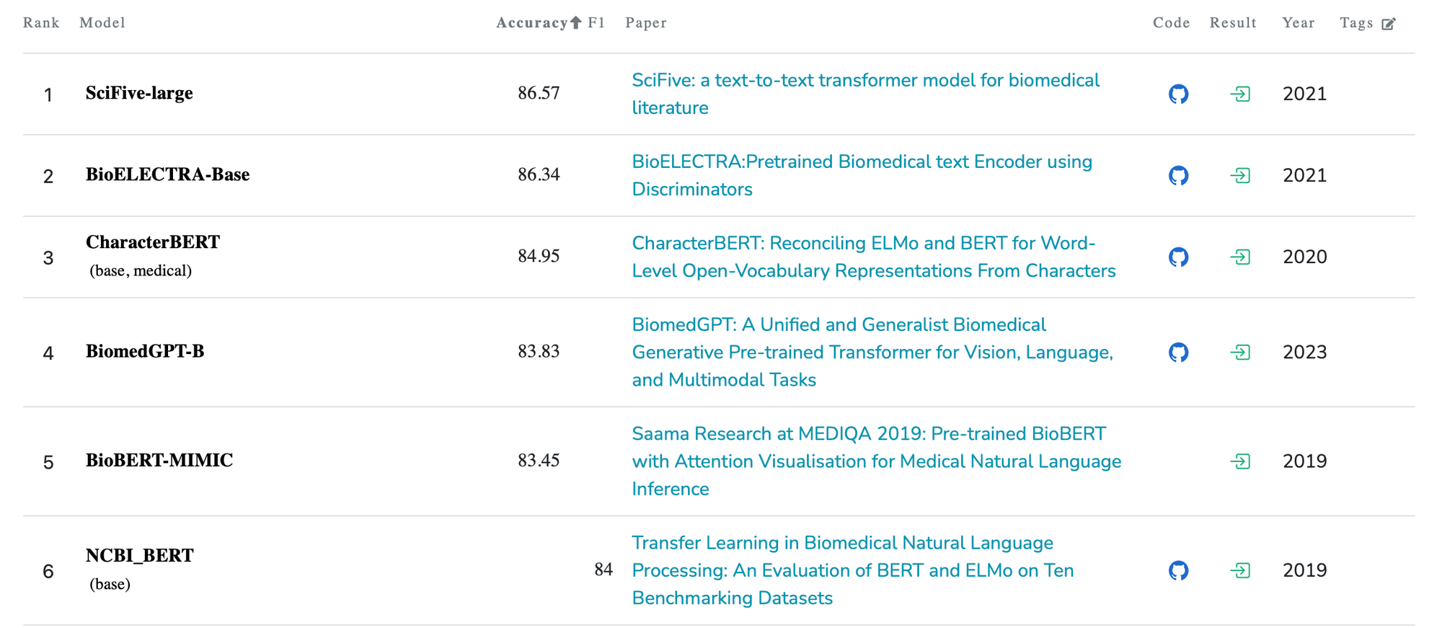Open NCBI_BERT GitHub code icon

1178,570
